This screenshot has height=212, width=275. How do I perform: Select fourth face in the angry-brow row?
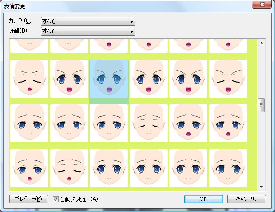pyautogui.click(x=149, y=79)
